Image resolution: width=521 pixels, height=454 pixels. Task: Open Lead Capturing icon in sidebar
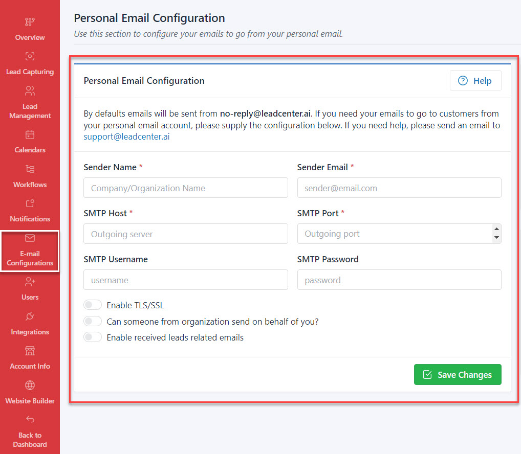(x=30, y=56)
